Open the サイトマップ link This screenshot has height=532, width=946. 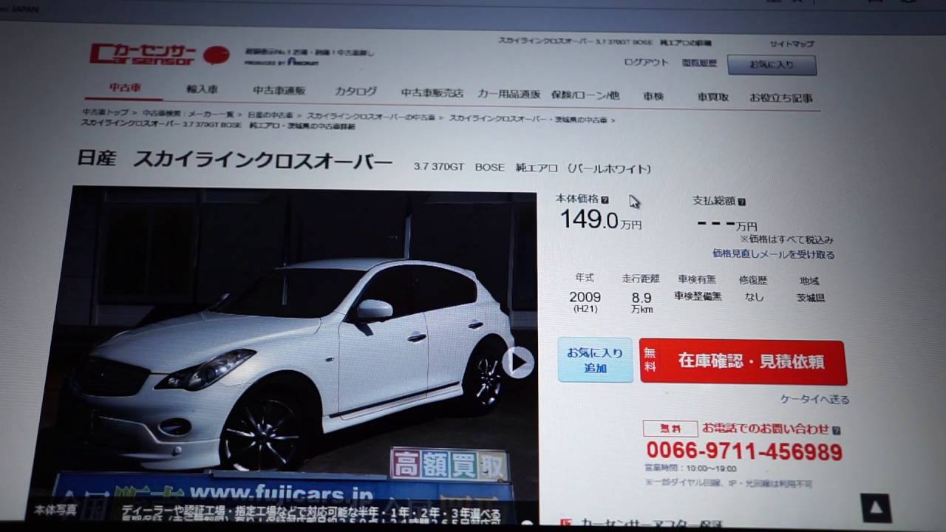point(792,44)
